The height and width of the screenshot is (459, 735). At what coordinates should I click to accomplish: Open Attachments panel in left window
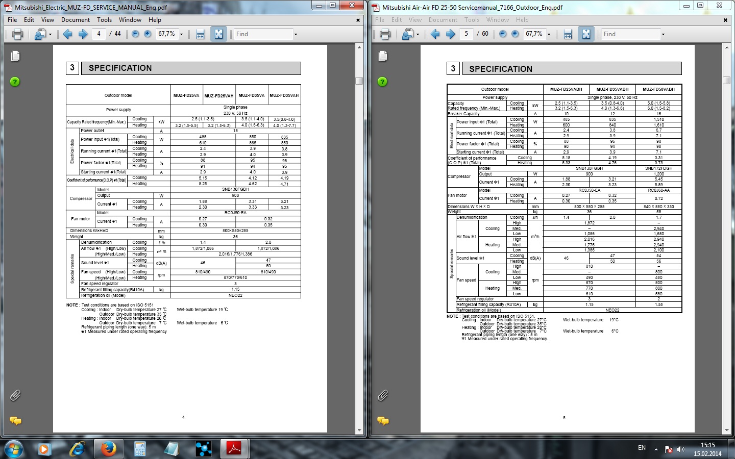(15, 395)
